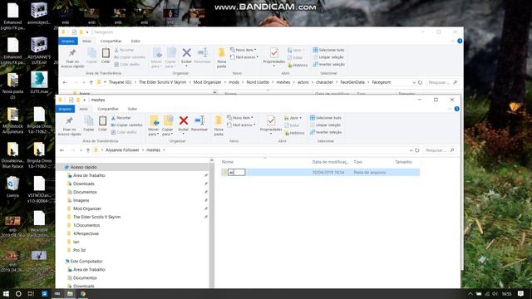Open Novo item dropdown in meshes window
The height and width of the screenshot is (299, 532).
pos(240,118)
